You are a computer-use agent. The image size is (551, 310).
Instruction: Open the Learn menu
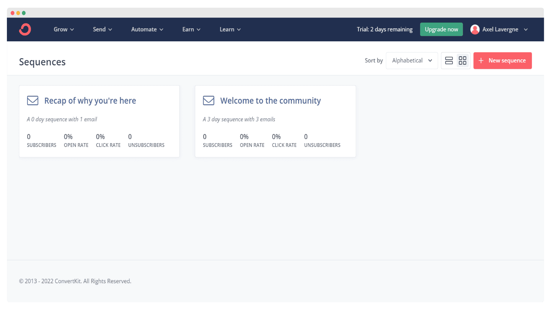coord(230,29)
